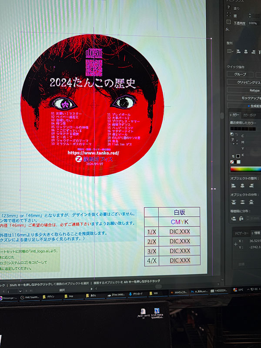The height and width of the screenshot is (348, 261).
Task: Expand the status bar 選択 arrow menu
Action: click(91, 289)
